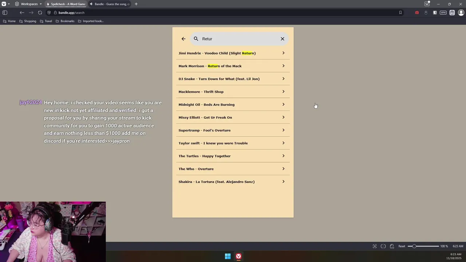Toggle the VPN button
The height and width of the screenshot is (262, 466).
pyautogui.click(x=443, y=13)
